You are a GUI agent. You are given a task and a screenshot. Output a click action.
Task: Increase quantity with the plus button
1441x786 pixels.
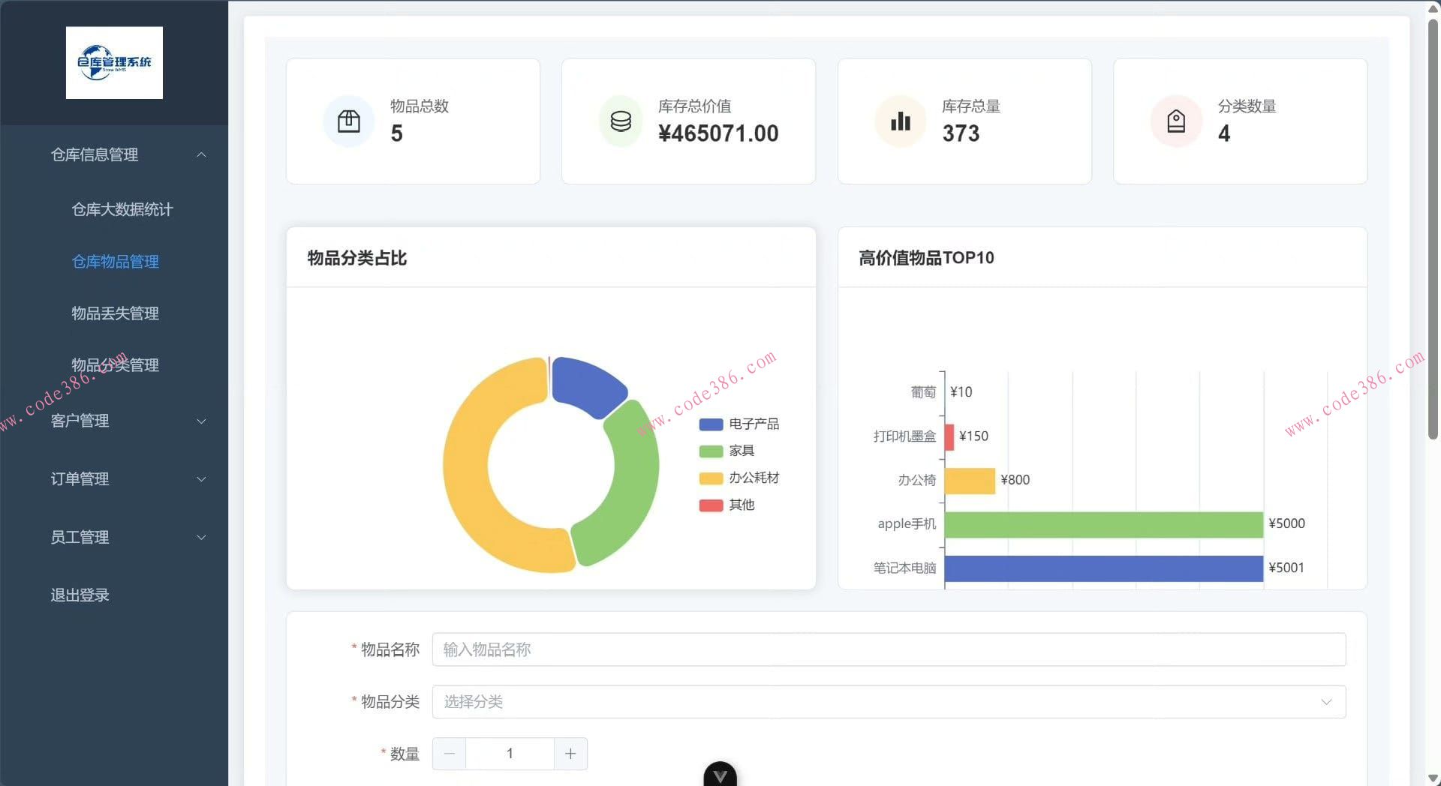(570, 754)
